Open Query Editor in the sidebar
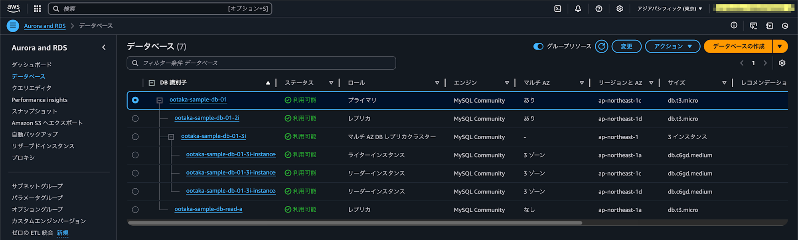The height and width of the screenshot is (240, 798). click(x=32, y=88)
